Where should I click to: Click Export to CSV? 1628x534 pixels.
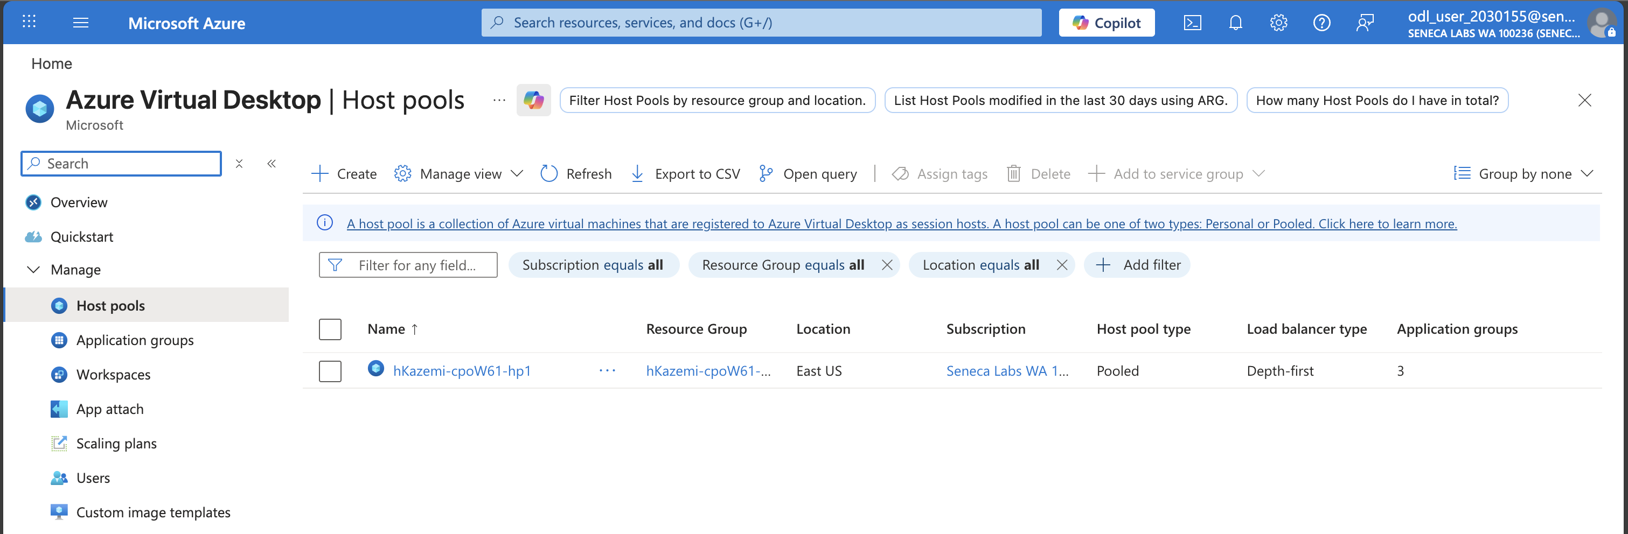point(686,173)
